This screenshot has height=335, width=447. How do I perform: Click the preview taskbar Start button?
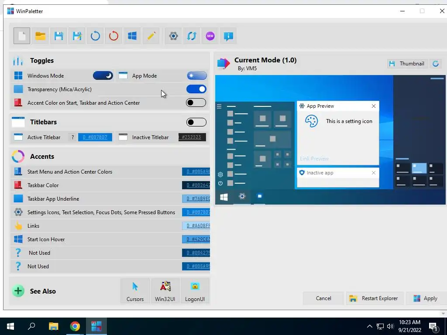click(x=224, y=197)
